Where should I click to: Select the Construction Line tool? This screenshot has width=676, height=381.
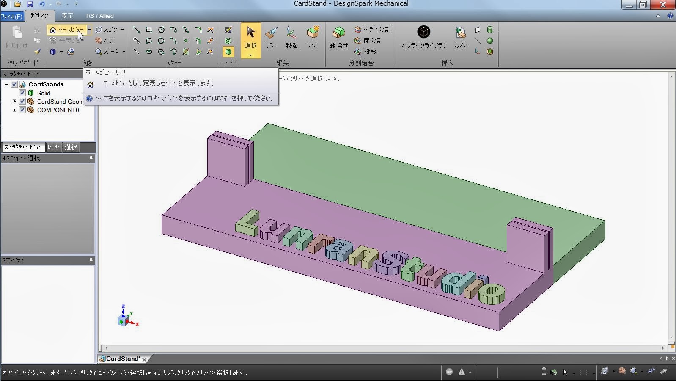coord(136,52)
